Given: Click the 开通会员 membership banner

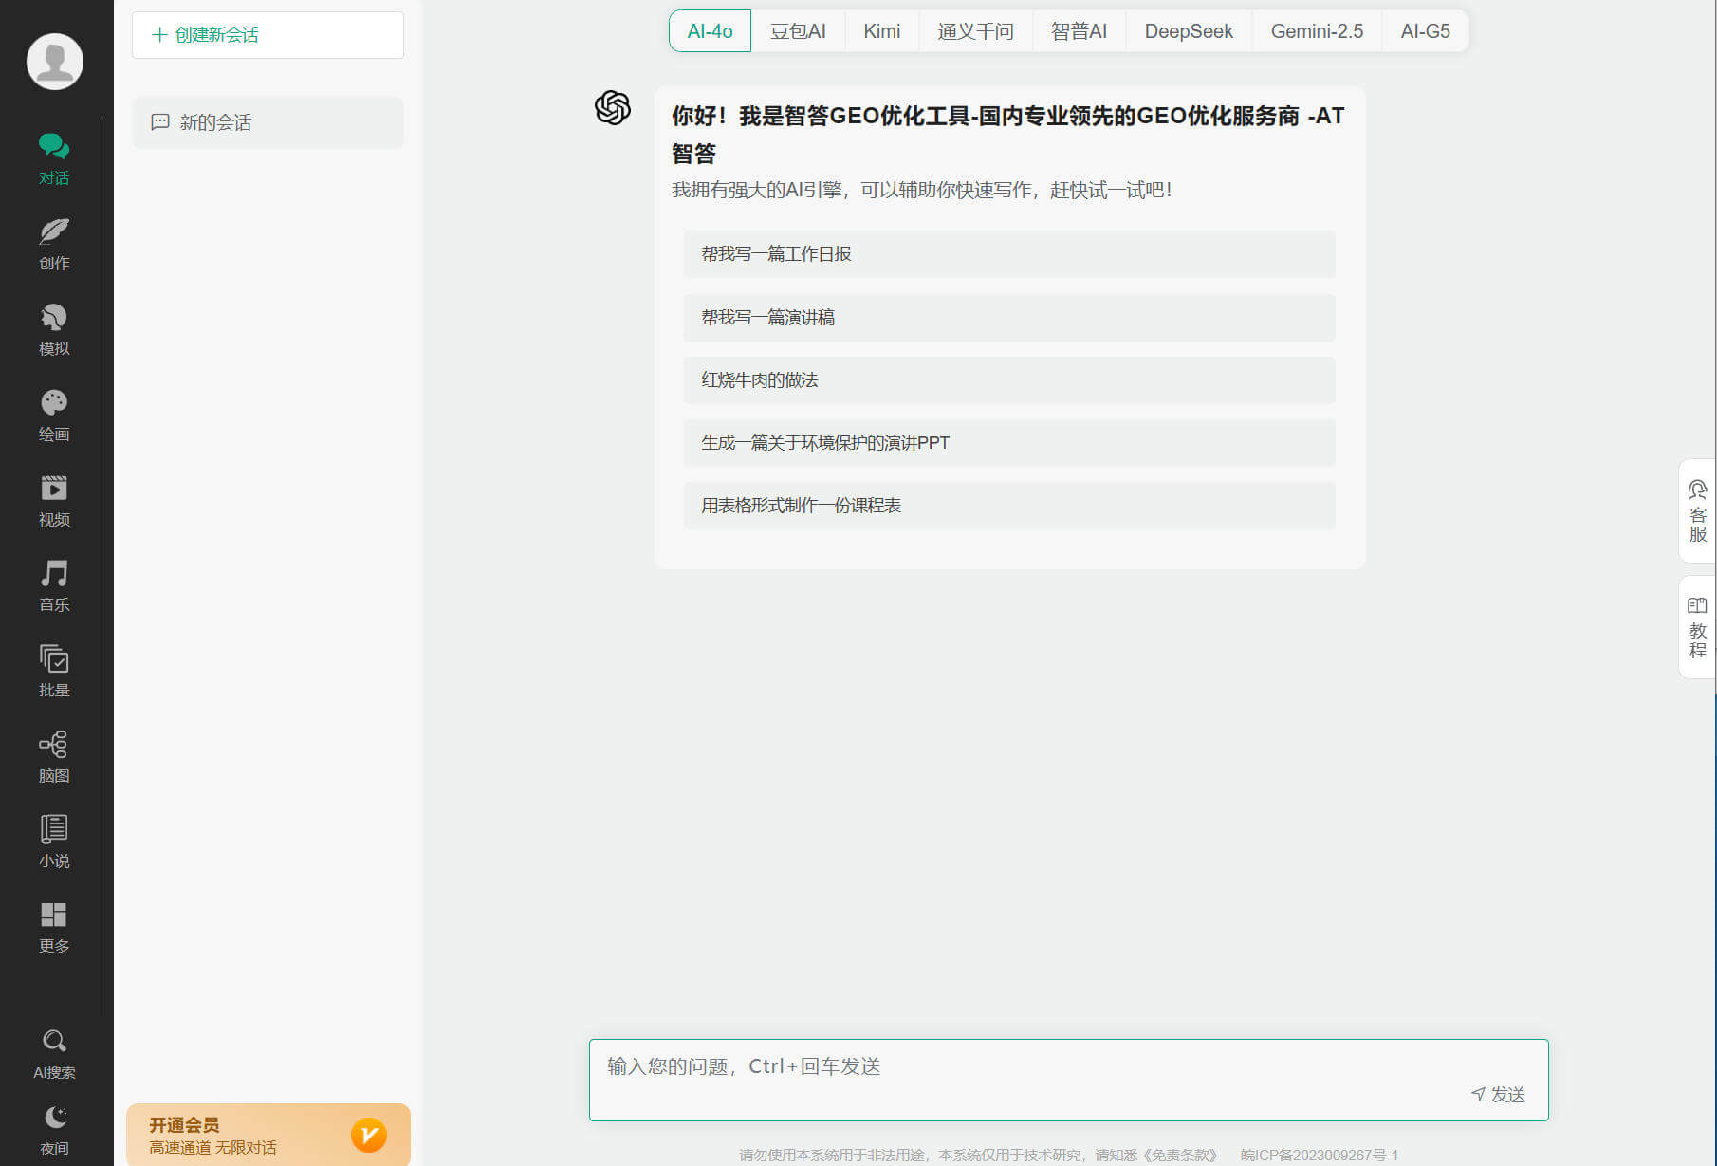Looking at the screenshot, I should pos(268,1135).
